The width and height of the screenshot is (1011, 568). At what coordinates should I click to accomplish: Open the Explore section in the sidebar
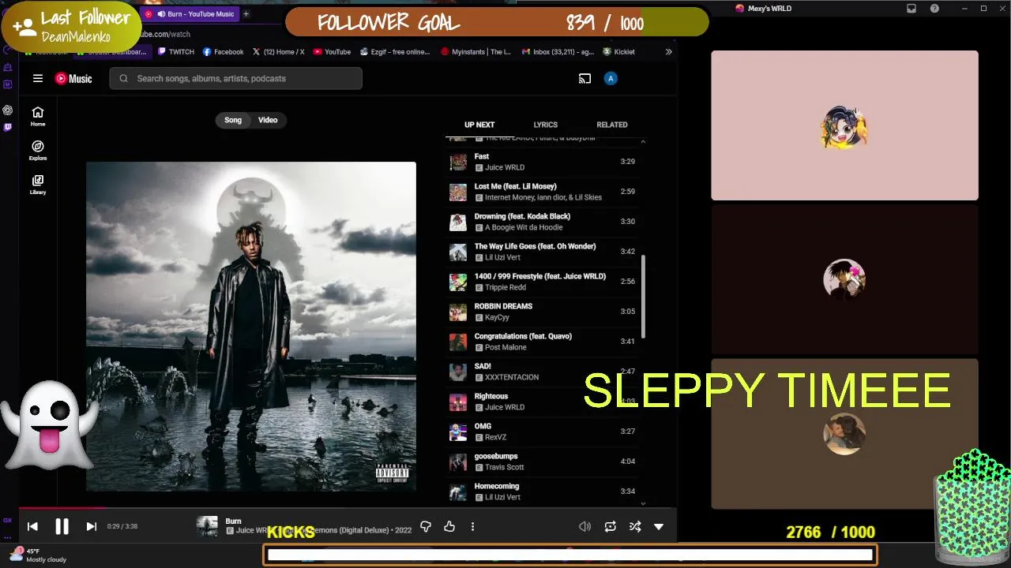click(38, 150)
